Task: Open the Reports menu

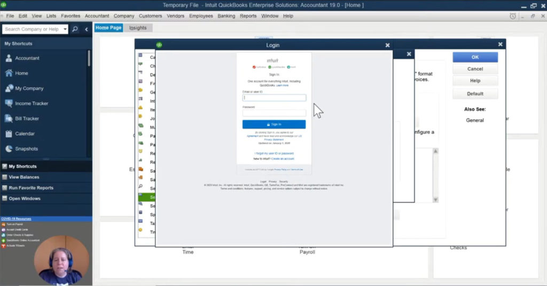Action: (248, 16)
